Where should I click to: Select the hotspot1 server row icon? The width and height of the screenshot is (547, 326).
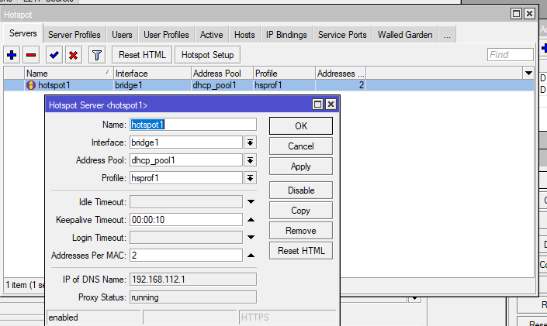pyautogui.click(x=31, y=85)
